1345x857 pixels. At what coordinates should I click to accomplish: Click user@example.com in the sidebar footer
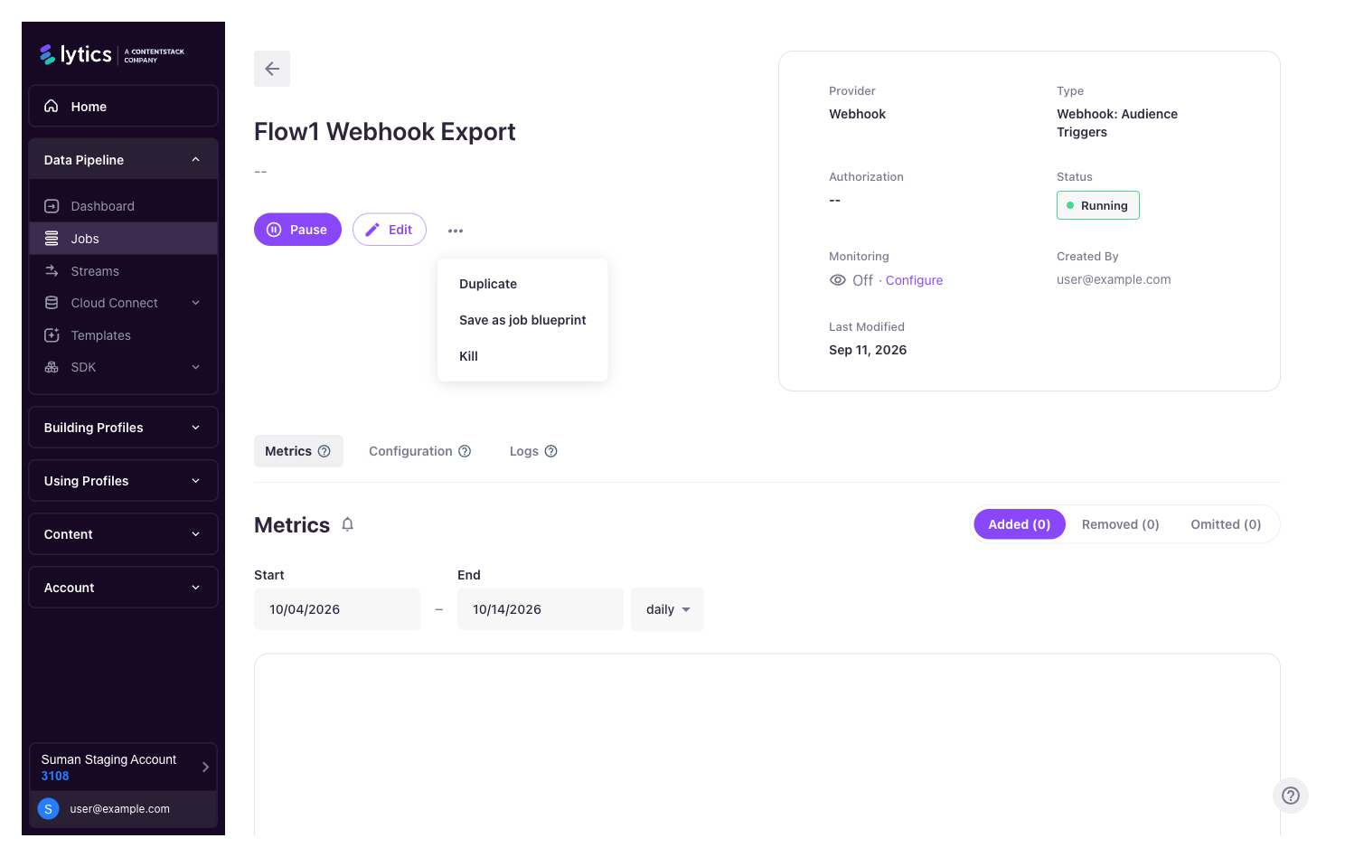(x=120, y=809)
